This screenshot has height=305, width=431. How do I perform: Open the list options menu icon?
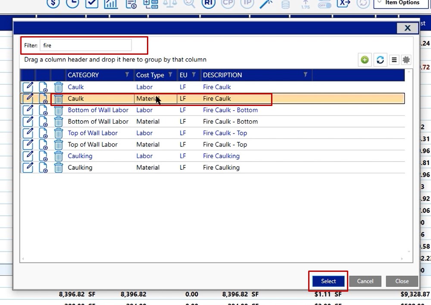pos(394,60)
